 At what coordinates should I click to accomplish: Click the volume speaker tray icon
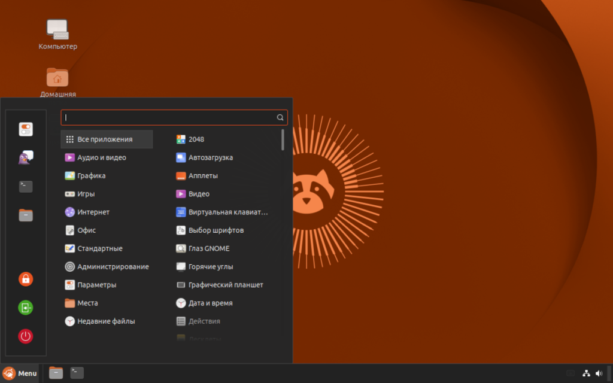pyautogui.click(x=599, y=373)
